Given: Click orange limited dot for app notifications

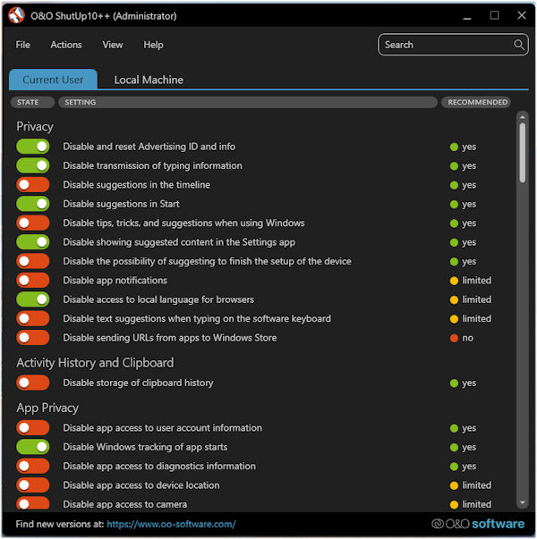Looking at the screenshot, I should tap(454, 281).
